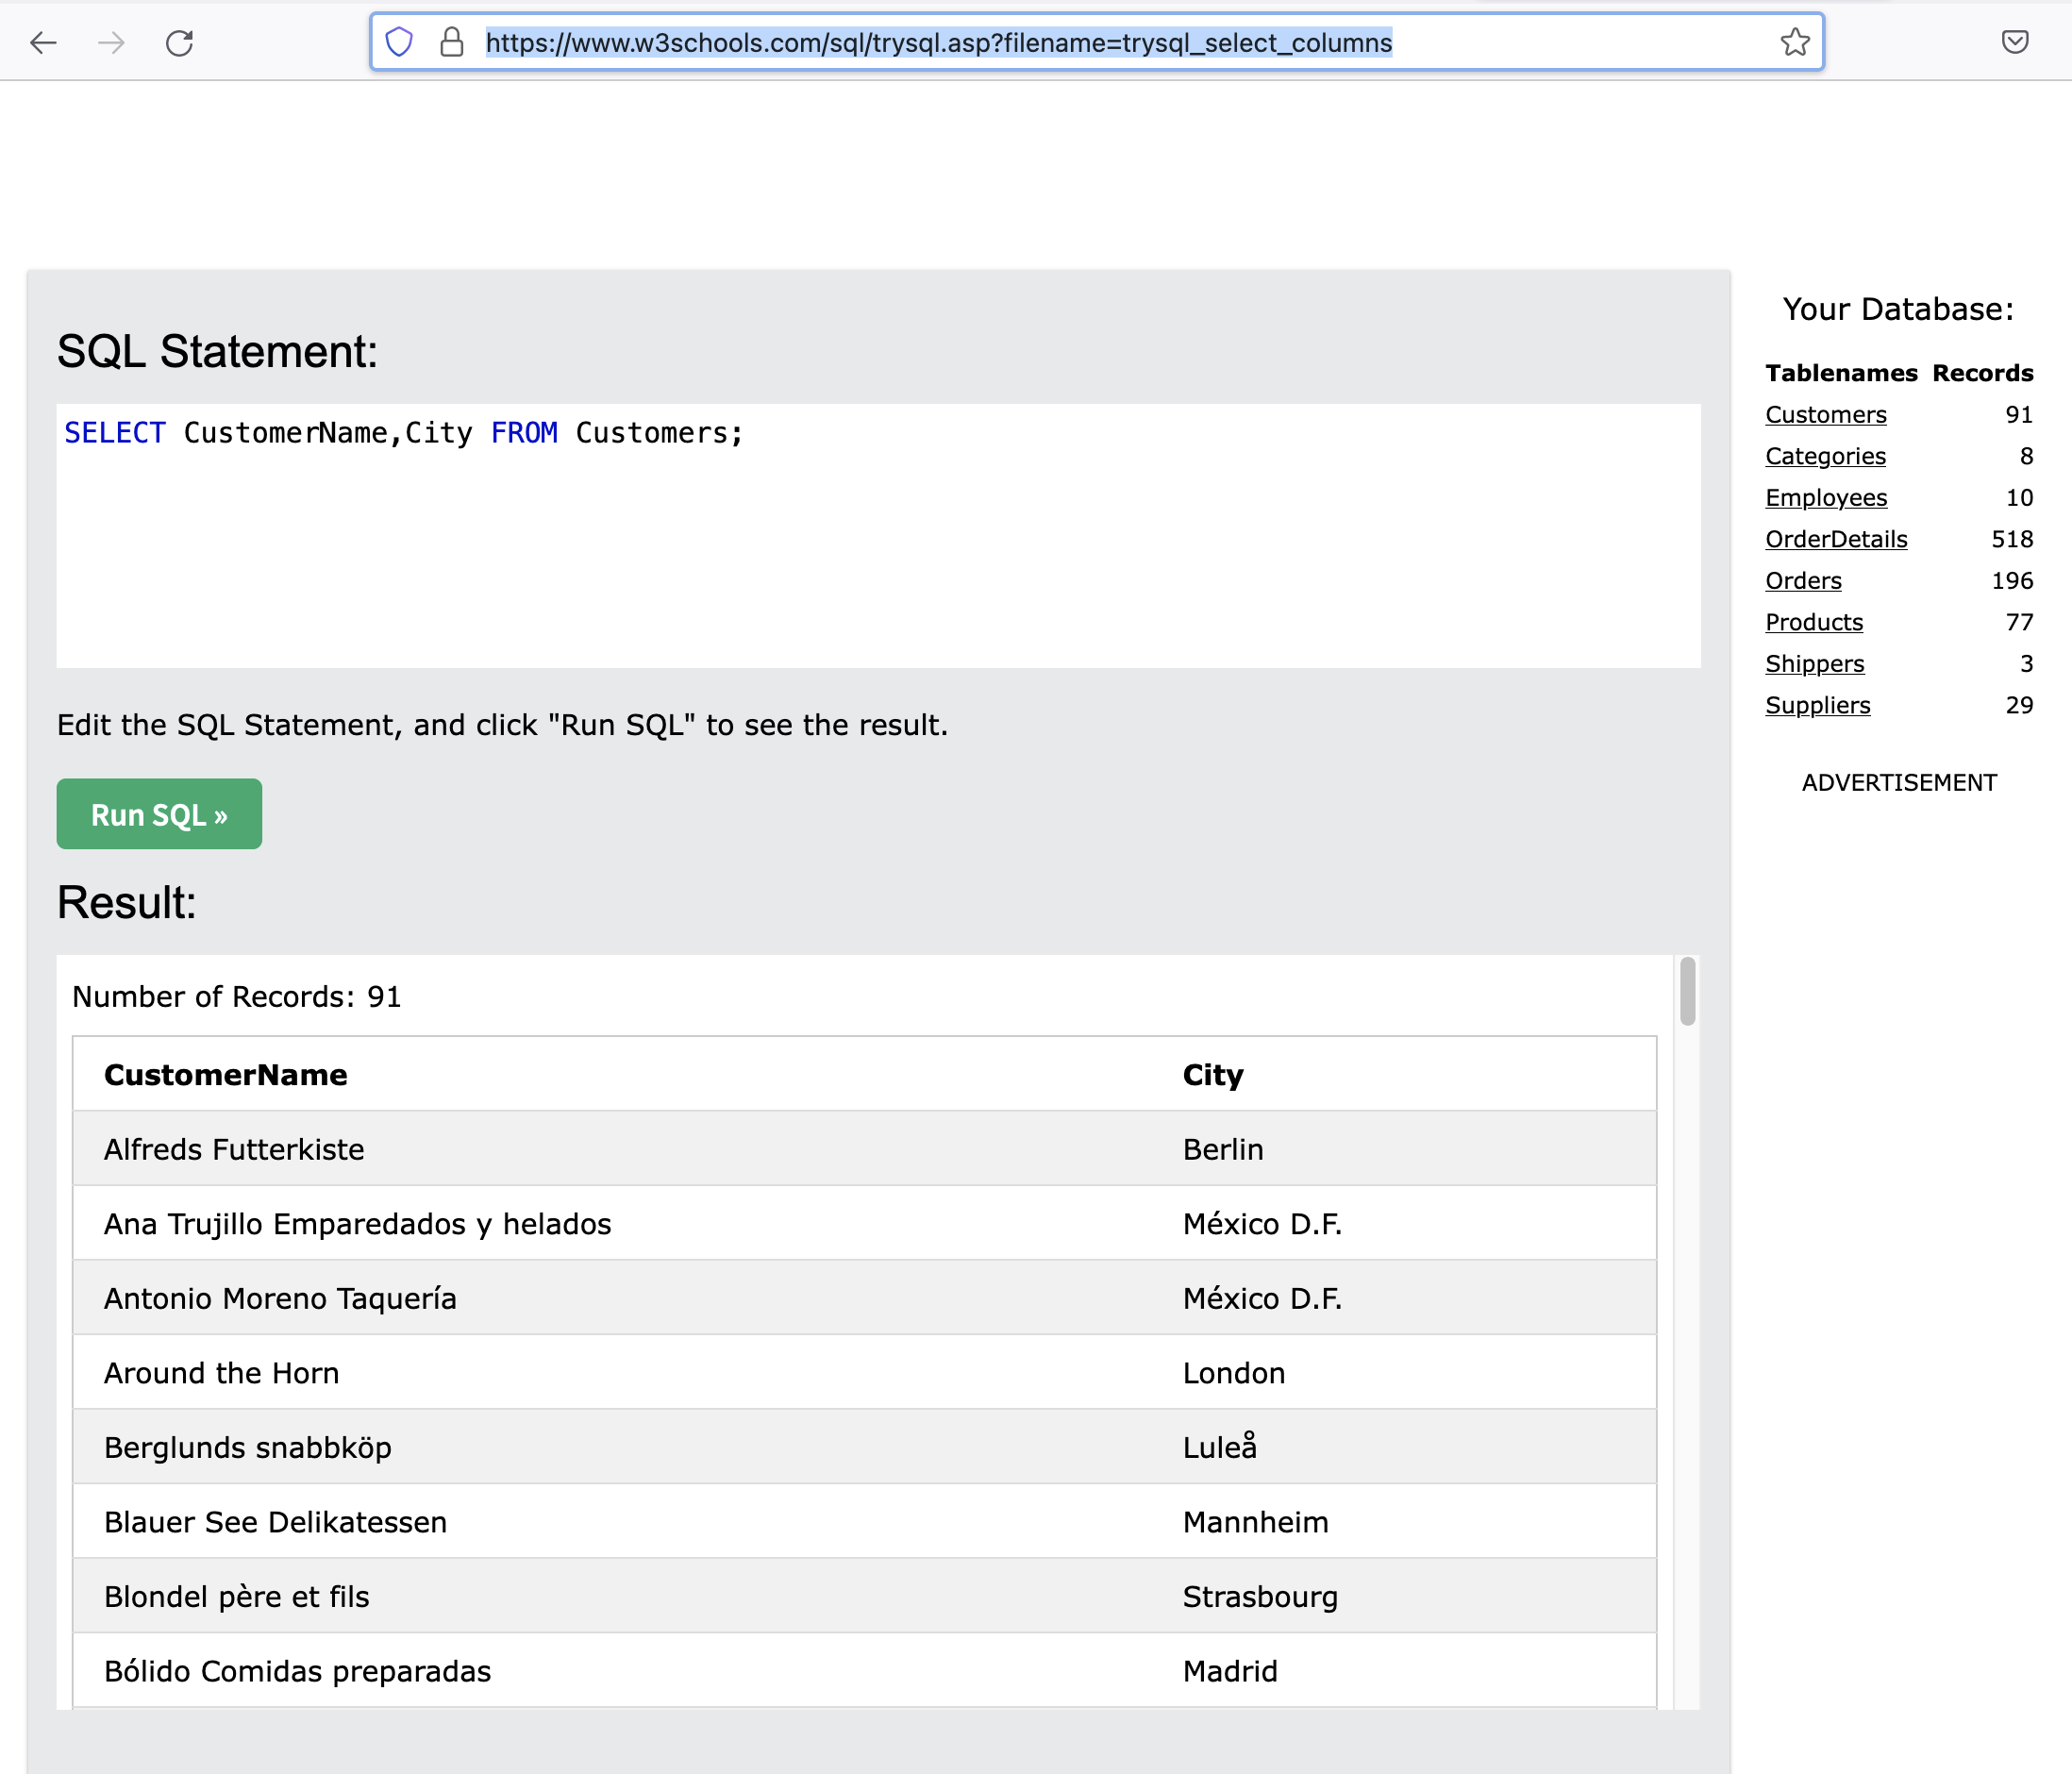Open the Products table
The height and width of the screenshot is (1774, 2072).
click(1813, 621)
